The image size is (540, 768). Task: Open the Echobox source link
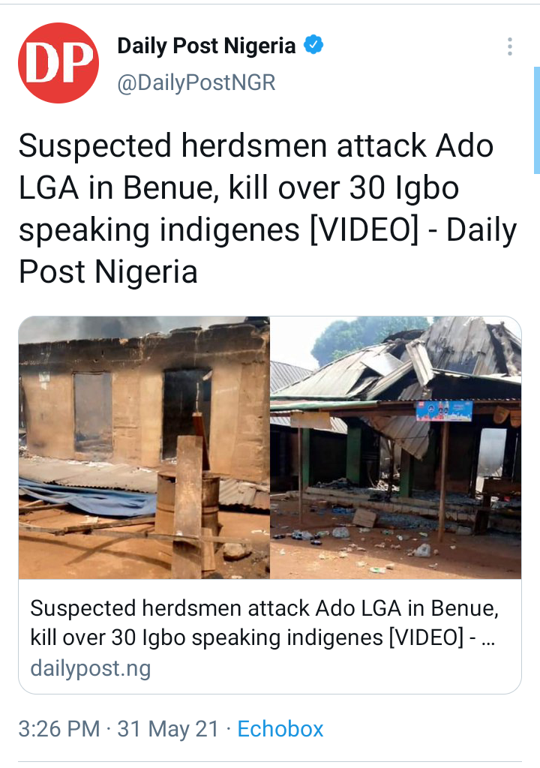tap(280, 729)
